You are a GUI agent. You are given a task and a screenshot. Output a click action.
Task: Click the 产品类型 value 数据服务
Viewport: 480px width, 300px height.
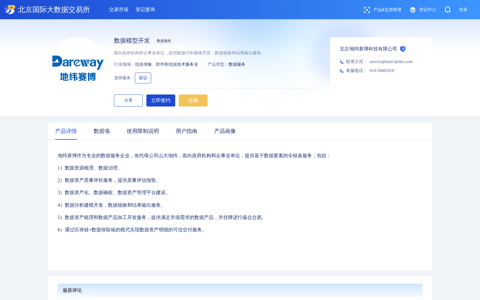pos(237,64)
